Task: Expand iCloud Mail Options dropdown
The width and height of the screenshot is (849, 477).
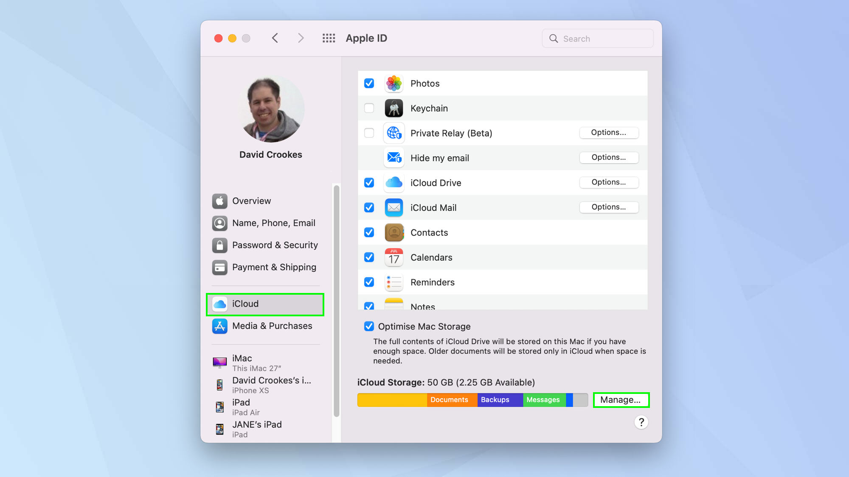Action: coord(608,207)
